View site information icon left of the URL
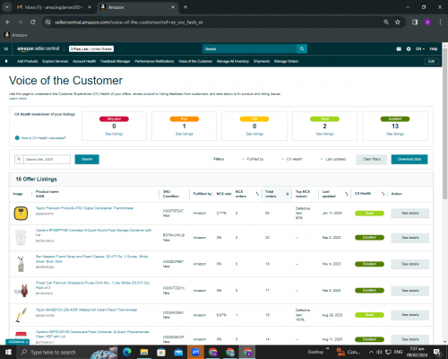The height and width of the screenshot is (359, 448). coord(47,22)
